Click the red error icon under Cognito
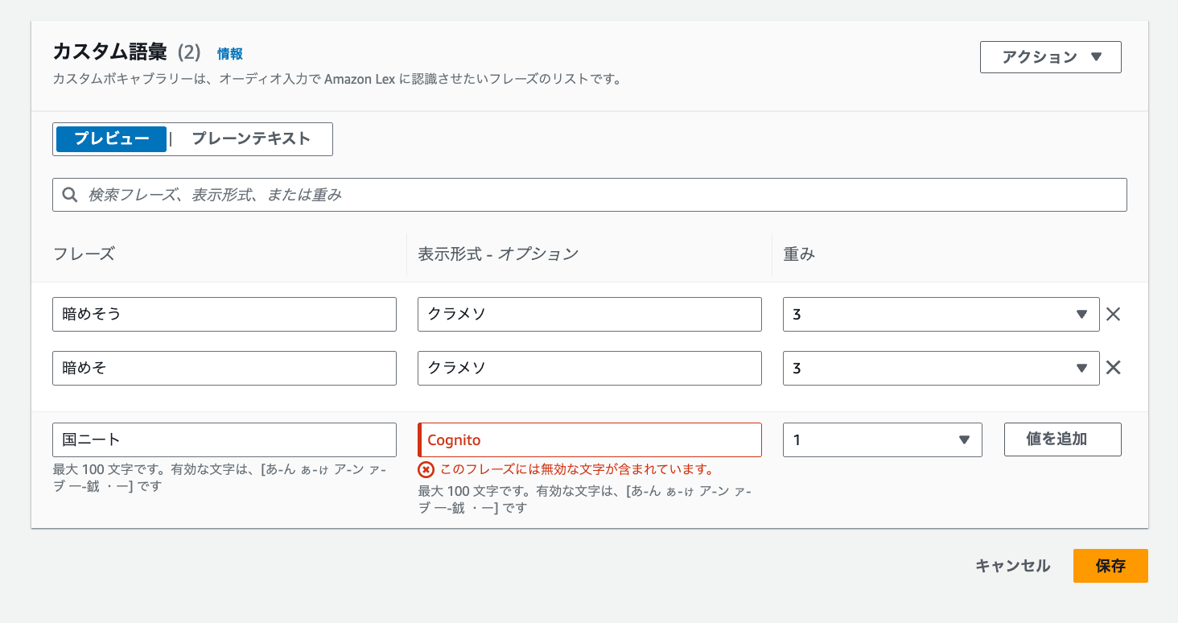 click(426, 469)
